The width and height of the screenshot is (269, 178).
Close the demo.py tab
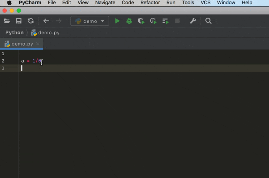pyautogui.click(x=38, y=44)
